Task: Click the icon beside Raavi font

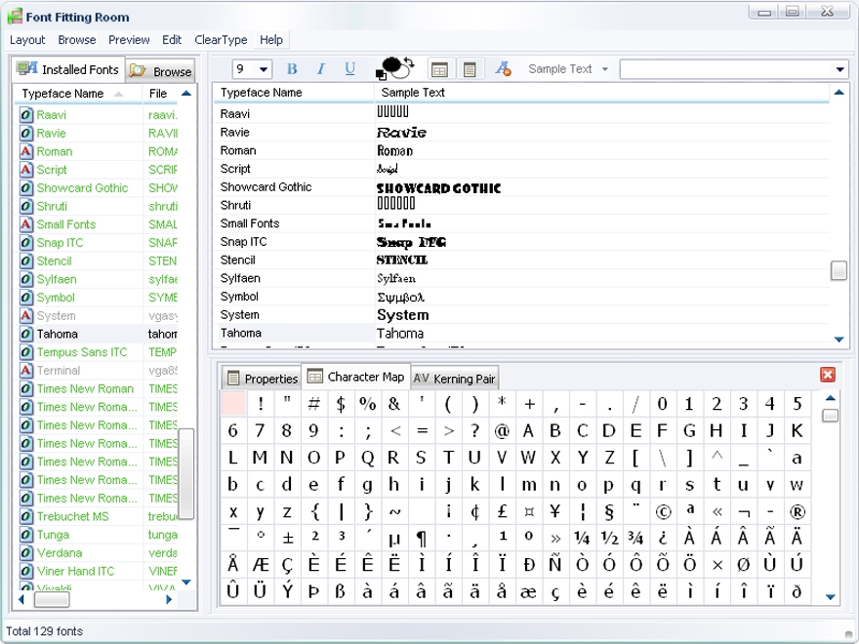Action: pyautogui.click(x=25, y=115)
